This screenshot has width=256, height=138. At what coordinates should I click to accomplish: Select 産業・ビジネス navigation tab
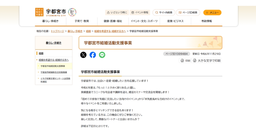[x=175, y=21]
